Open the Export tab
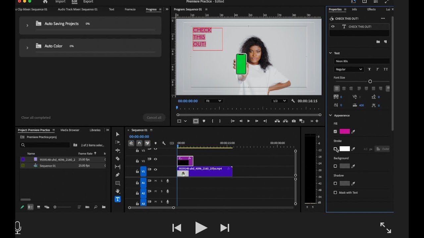 [x=88, y=2]
